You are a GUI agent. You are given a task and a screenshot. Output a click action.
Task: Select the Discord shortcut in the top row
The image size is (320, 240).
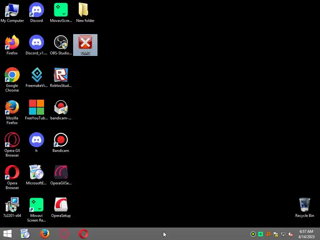pos(37,12)
